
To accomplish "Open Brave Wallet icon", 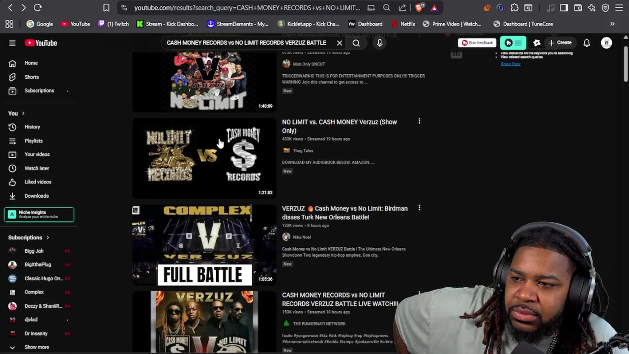I will pos(578,8).
